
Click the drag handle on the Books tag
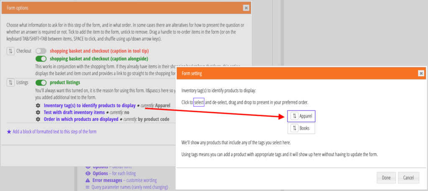click(x=294, y=128)
